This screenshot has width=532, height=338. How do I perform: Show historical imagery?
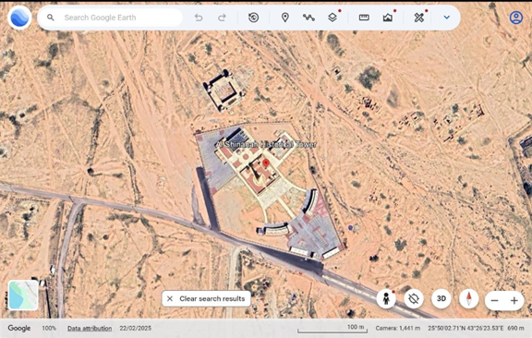(x=253, y=18)
